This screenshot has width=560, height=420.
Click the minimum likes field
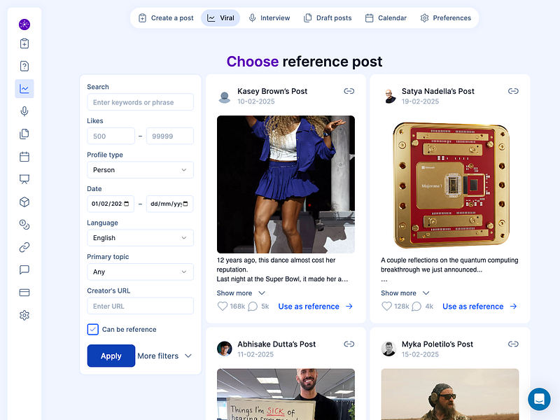pyautogui.click(x=111, y=136)
